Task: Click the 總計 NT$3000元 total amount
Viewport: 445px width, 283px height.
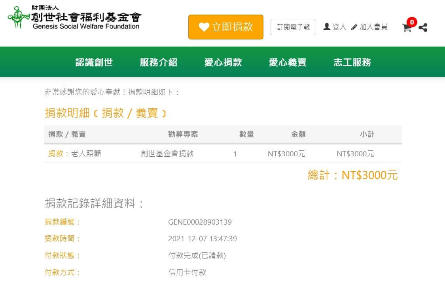Action: (x=352, y=175)
